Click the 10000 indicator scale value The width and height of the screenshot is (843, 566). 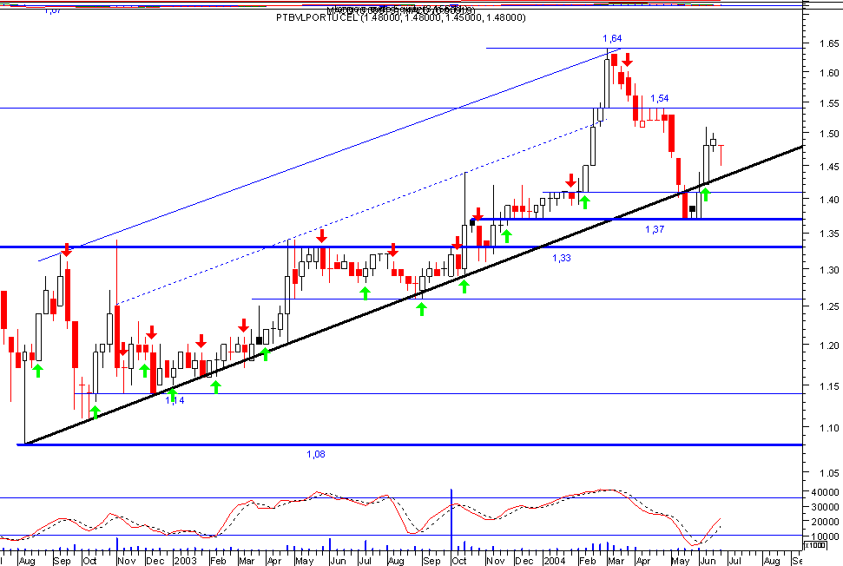827,537
